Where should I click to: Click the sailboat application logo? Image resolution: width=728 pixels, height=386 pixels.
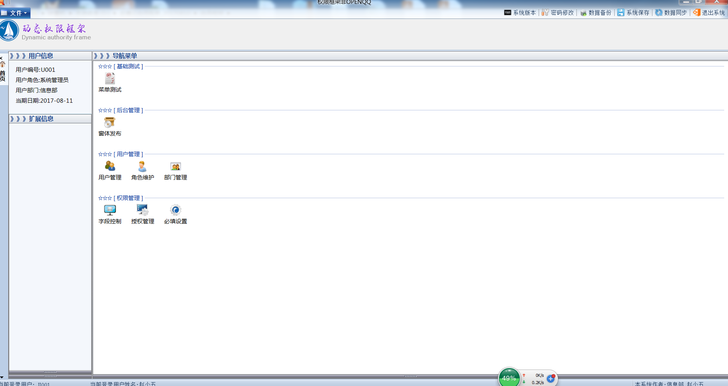pyautogui.click(x=8, y=31)
